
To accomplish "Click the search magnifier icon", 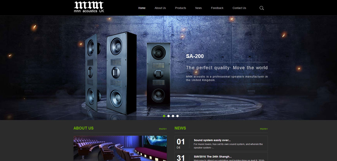I will [262, 8].
